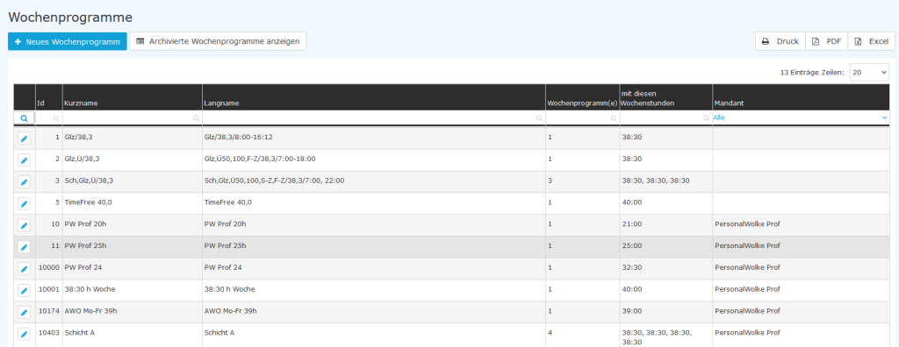
Task: Select cell Sch,Glz,Ü50,100,S-Z,F-Z/38,3/7:00, 22:00
Action: pos(374,181)
